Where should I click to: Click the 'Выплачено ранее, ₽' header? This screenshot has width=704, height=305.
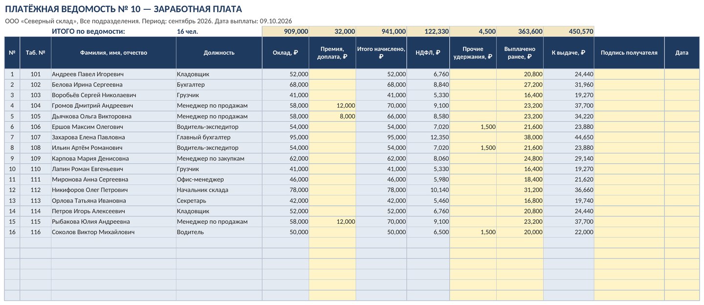[x=520, y=53]
